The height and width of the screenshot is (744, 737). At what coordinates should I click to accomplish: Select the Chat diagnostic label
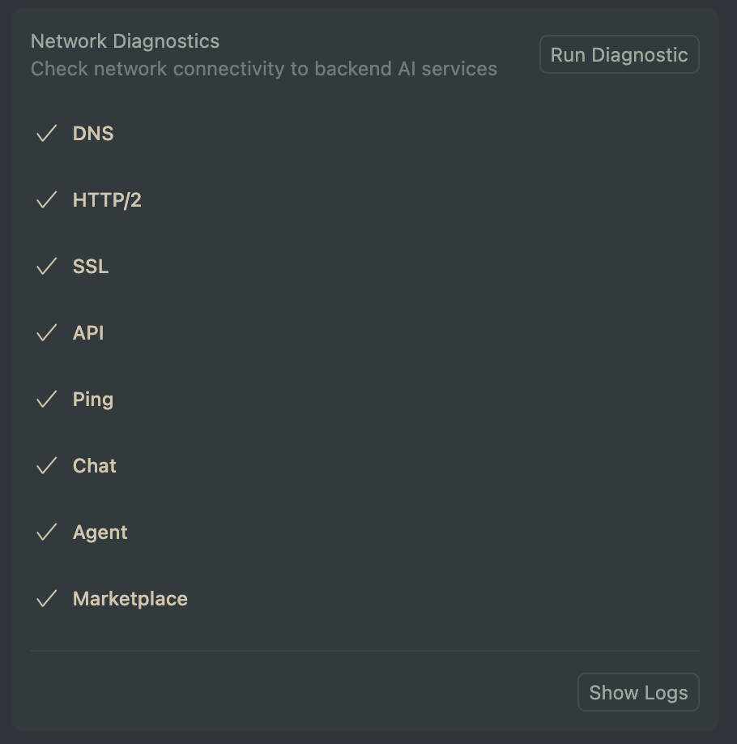point(95,465)
